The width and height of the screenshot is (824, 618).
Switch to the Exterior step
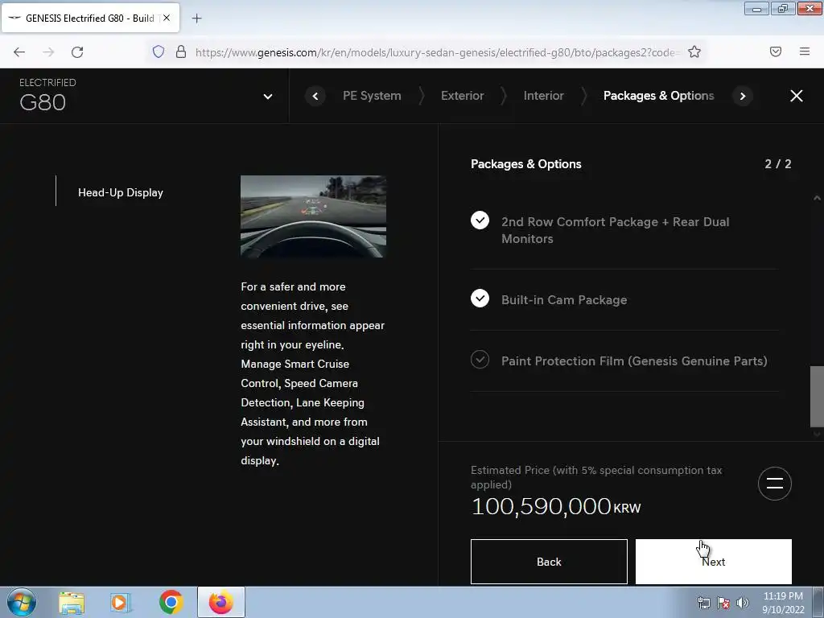[462, 96]
